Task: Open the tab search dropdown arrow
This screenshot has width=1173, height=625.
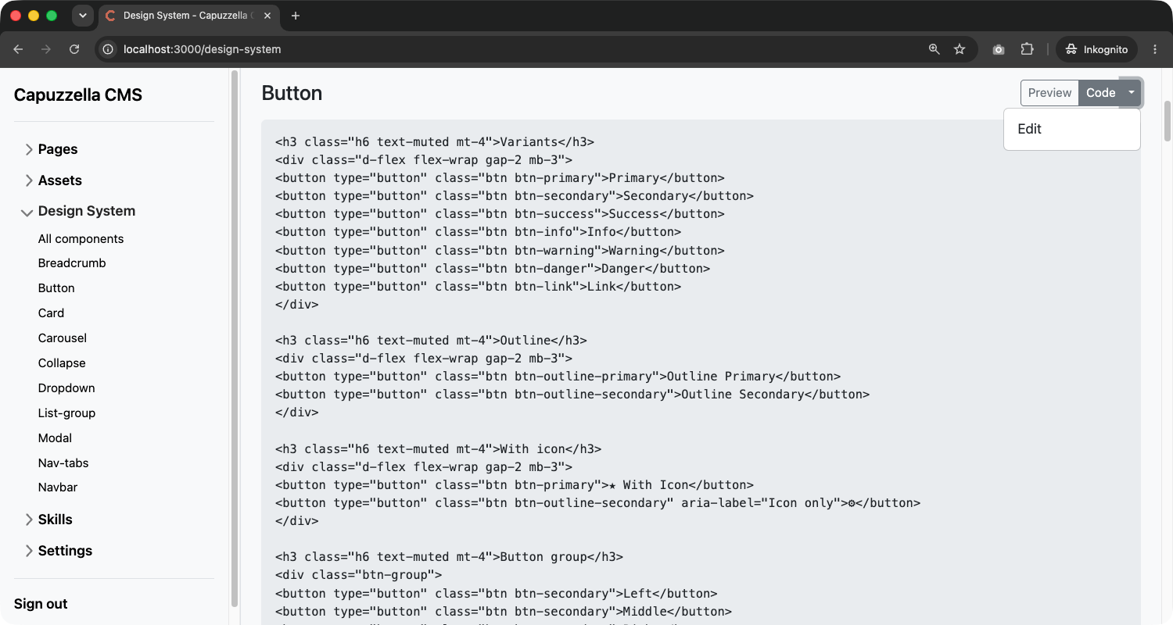Action: tap(82, 16)
